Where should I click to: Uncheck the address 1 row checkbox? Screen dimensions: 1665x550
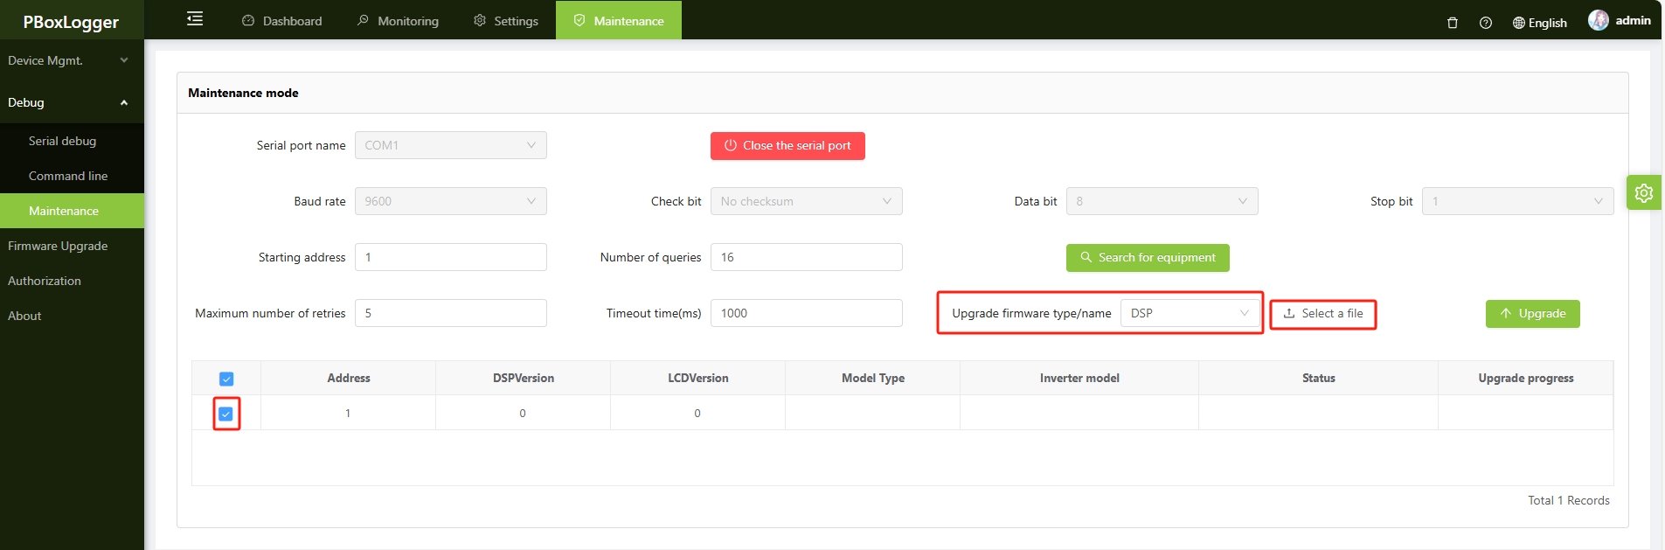(x=226, y=414)
